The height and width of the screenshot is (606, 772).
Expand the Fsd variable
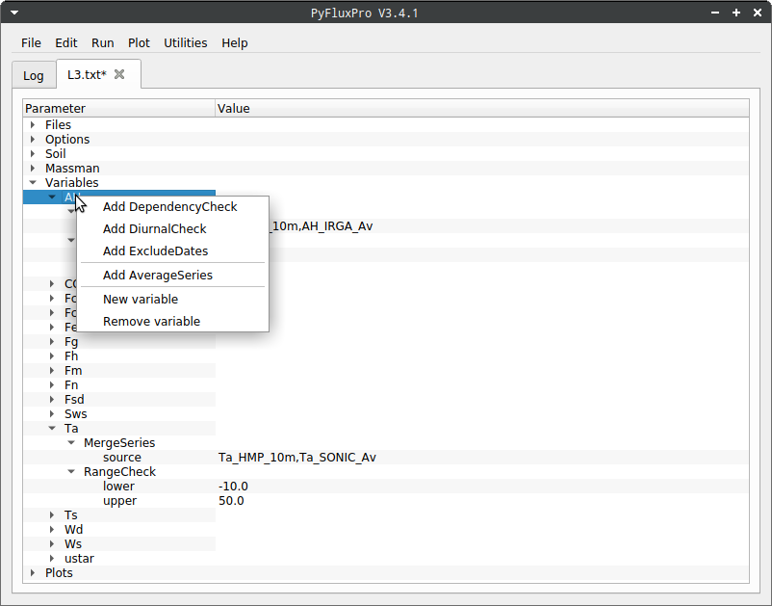(52, 399)
